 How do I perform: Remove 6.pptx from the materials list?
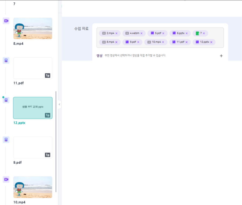187,33
